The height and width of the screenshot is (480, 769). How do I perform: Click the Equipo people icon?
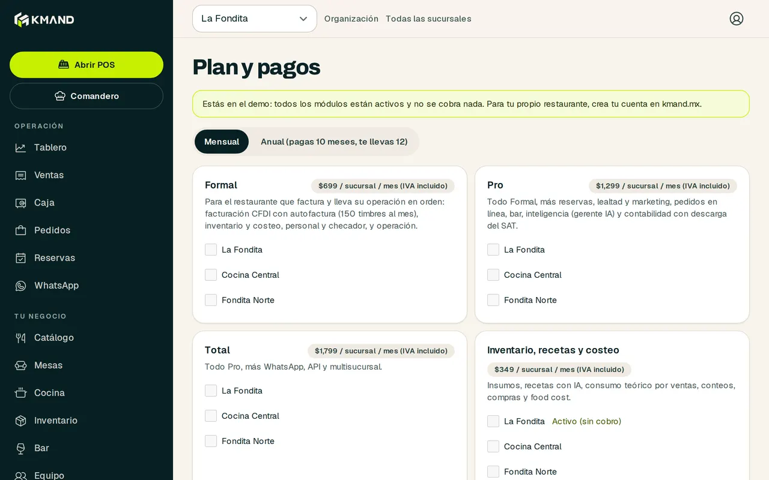coord(20,476)
